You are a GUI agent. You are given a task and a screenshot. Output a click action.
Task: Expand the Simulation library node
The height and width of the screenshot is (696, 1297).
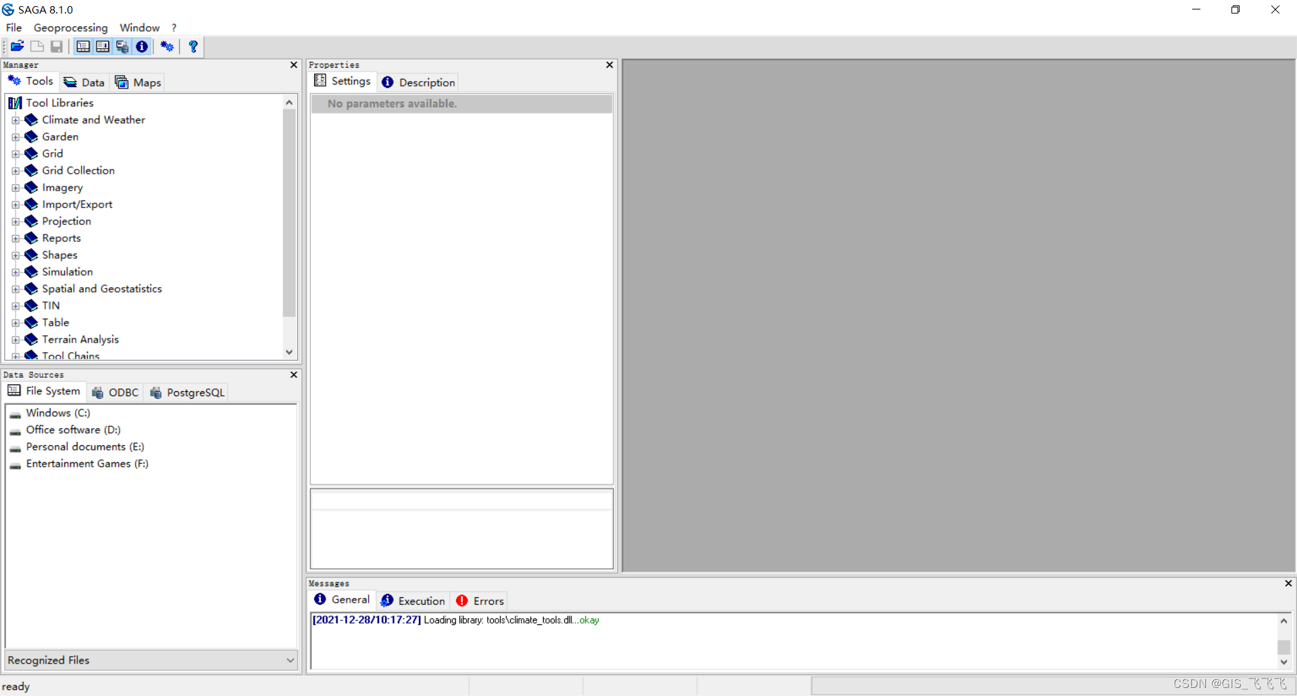[x=16, y=272]
